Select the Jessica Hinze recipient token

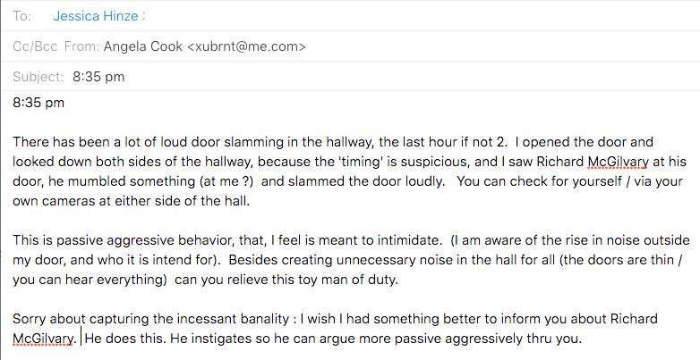click(96, 16)
